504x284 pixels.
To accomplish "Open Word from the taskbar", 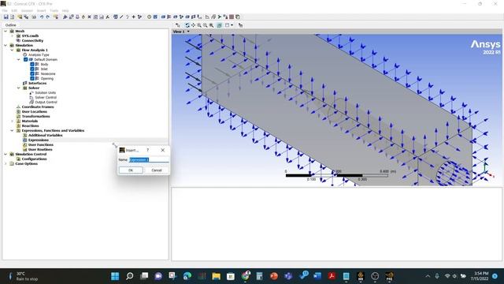I will (x=317, y=276).
